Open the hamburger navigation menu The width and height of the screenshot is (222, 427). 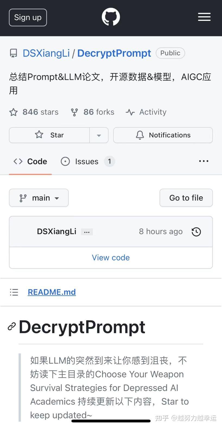(x=204, y=17)
